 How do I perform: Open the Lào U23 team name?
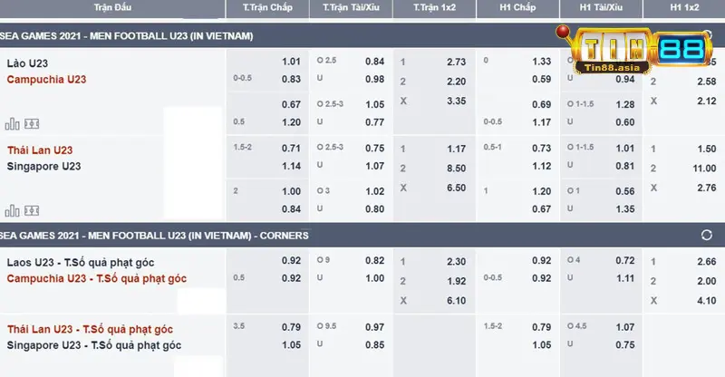29,63
